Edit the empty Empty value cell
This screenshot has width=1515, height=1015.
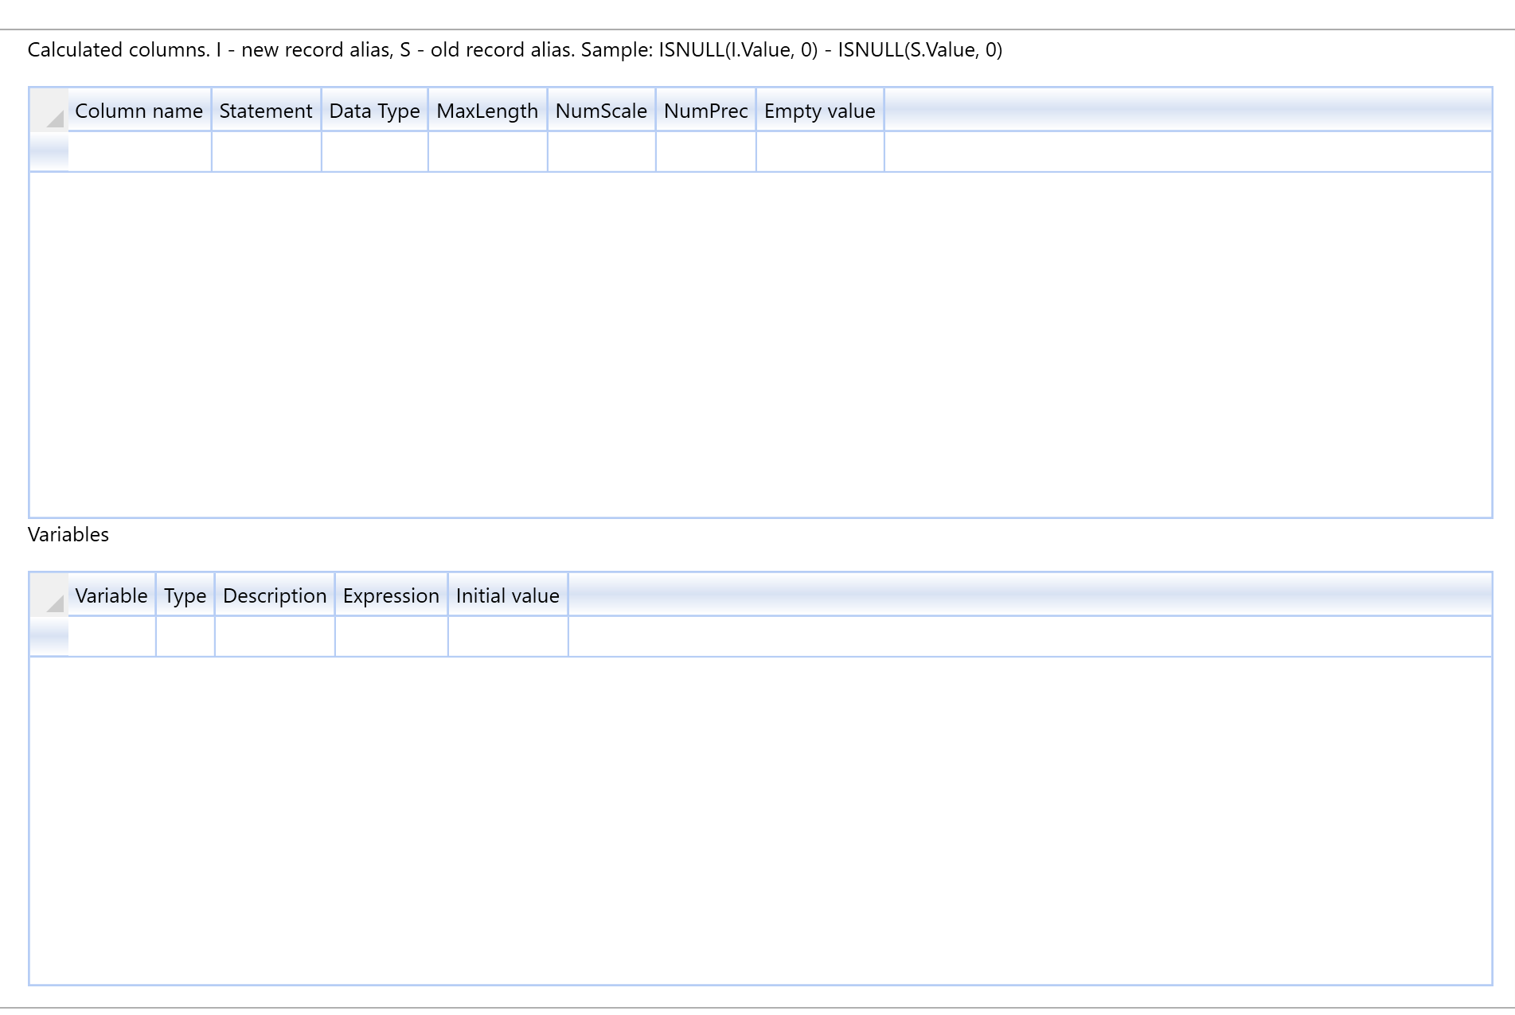click(820, 151)
